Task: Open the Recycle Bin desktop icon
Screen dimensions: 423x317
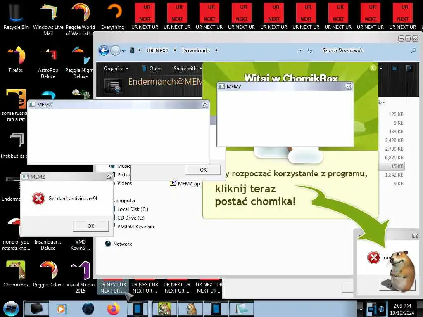Action: point(16,16)
